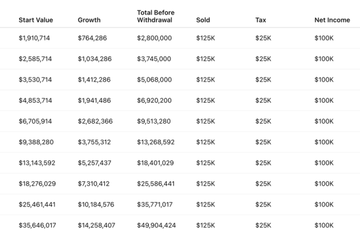Select the Total Before Withdrawal header
The width and height of the screenshot is (360, 240).
pos(155,16)
